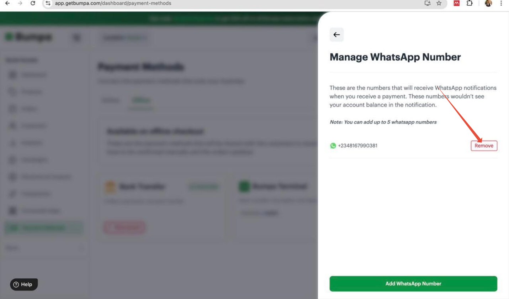Open the browser extensions puzzle icon
509x299 pixels.
(x=470, y=3)
